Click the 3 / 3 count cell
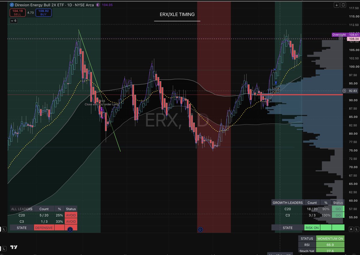The width and height of the screenshot is (360, 255). point(312,215)
